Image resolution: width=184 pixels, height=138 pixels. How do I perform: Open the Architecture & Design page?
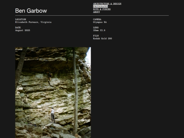point(107,4)
